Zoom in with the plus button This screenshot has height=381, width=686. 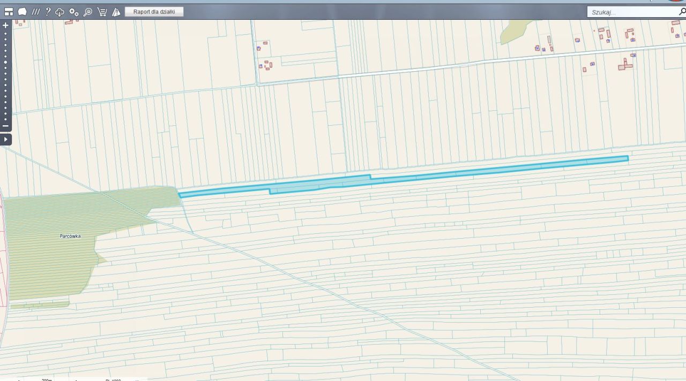click(5, 25)
